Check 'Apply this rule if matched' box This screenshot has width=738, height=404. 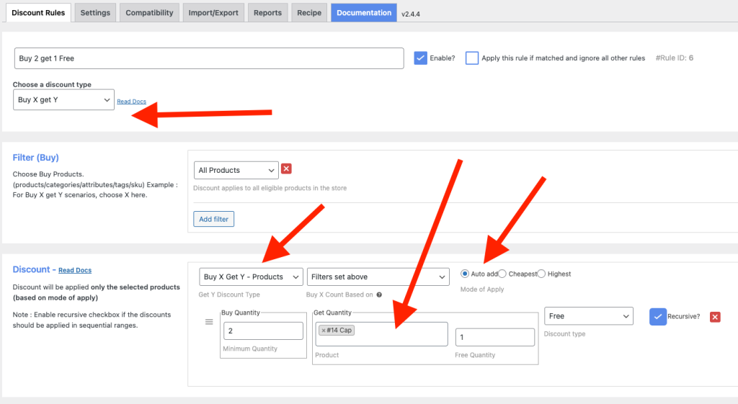pyautogui.click(x=472, y=58)
